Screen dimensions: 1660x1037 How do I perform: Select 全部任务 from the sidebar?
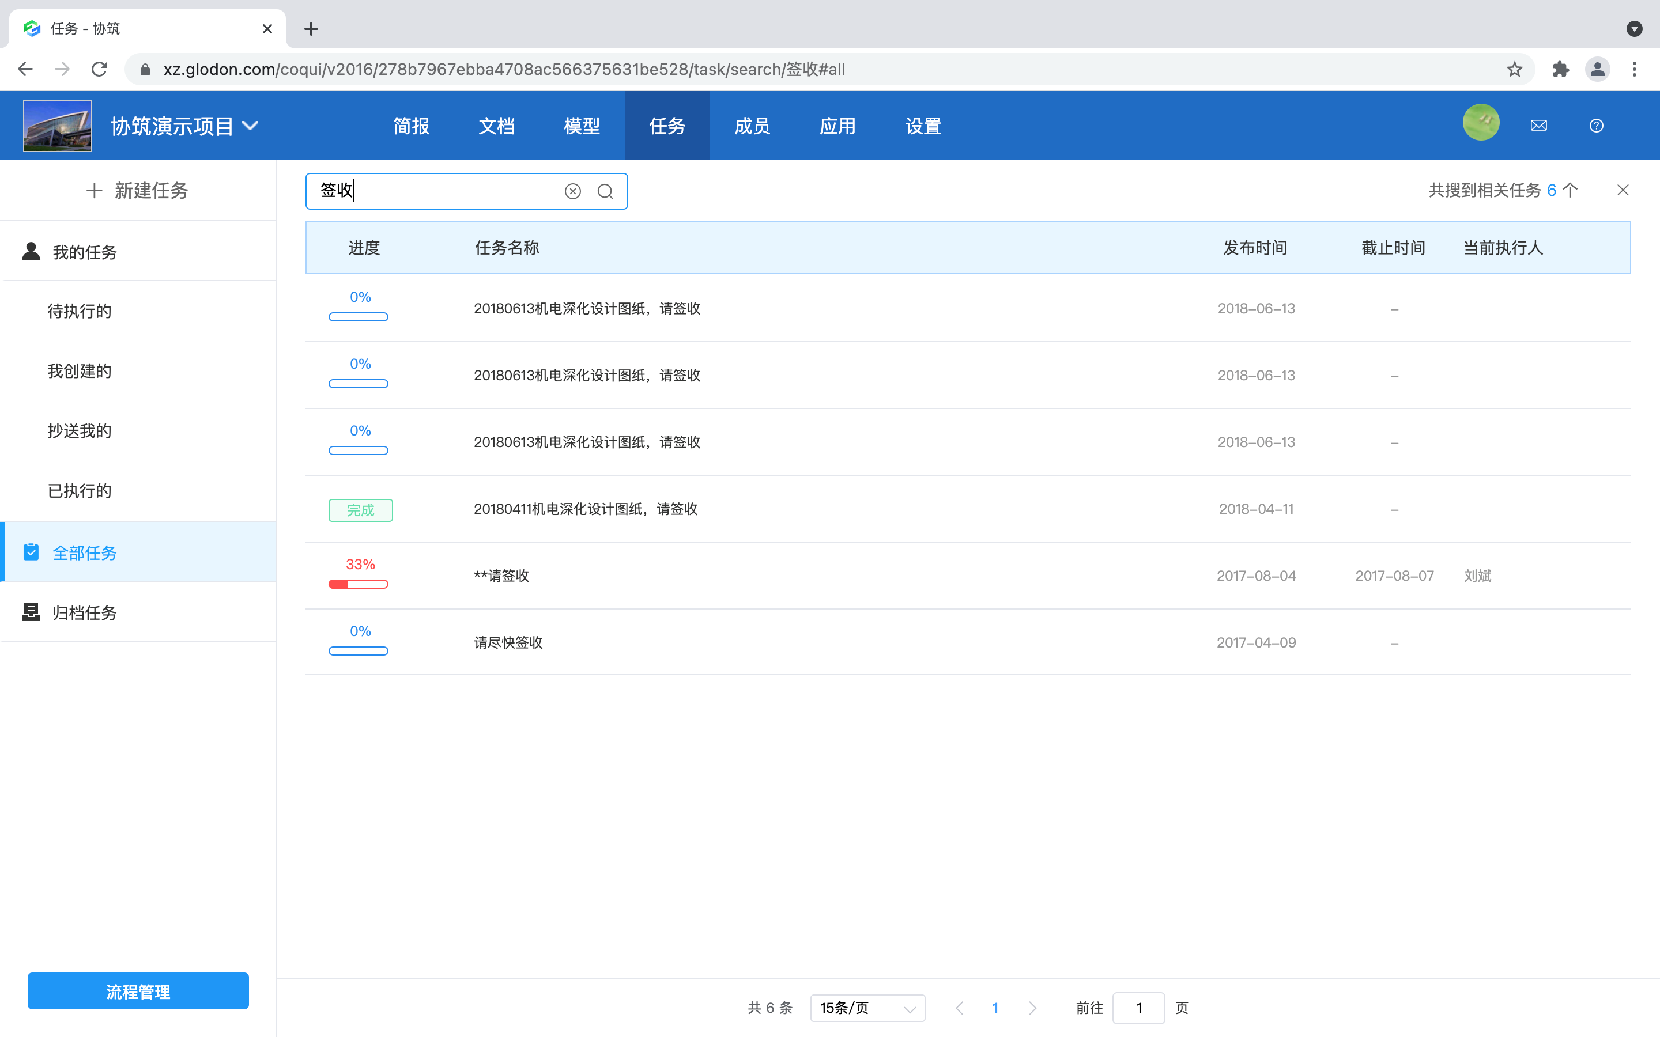[85, 552]
